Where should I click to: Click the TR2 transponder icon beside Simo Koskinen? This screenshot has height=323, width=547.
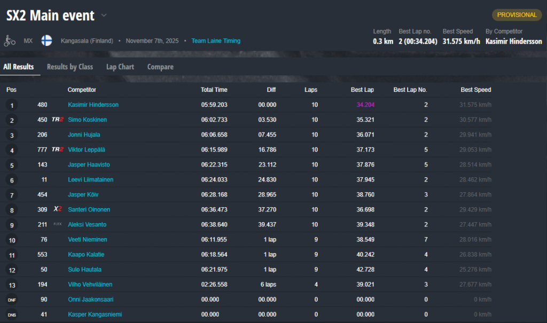tap(57, 120)
